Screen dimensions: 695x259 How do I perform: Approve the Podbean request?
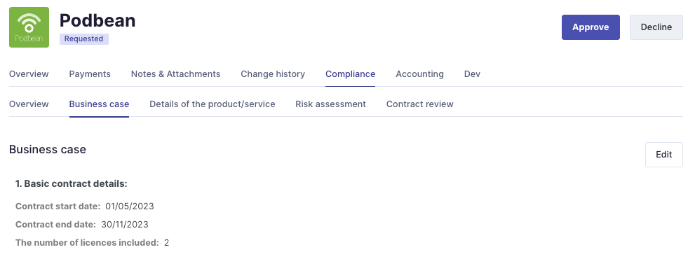coord(591,27)
